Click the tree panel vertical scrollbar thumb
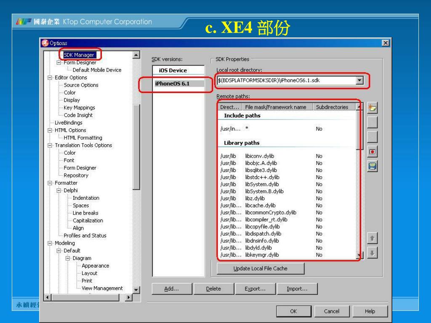 (x=136, y=147)
